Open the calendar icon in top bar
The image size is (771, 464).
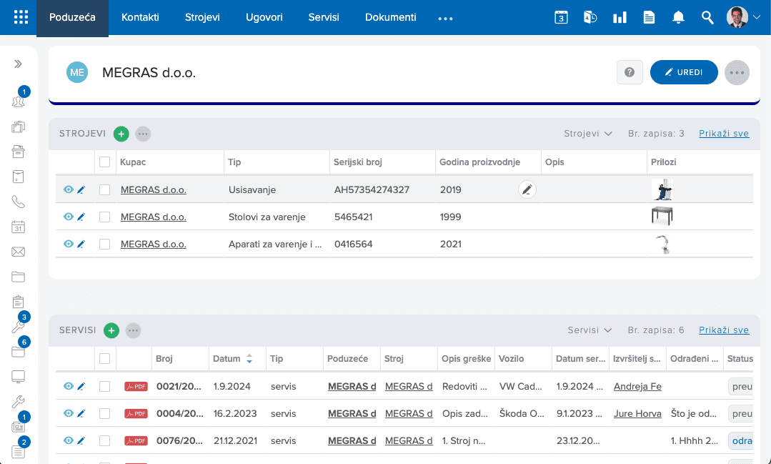561,17
